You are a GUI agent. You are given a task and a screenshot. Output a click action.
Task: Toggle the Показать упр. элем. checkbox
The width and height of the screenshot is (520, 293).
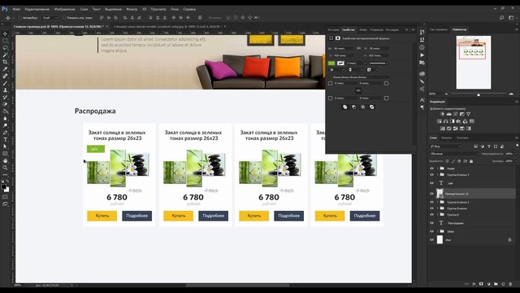[x=64, y=18]
